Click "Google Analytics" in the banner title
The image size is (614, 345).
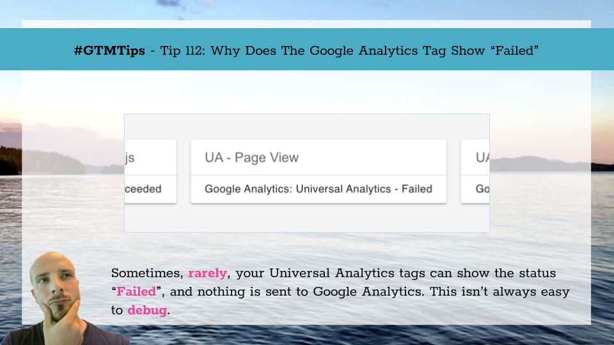click(x=364, y=50)
